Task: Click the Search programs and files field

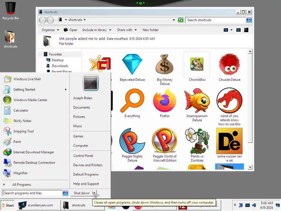Action: point(32,193)
